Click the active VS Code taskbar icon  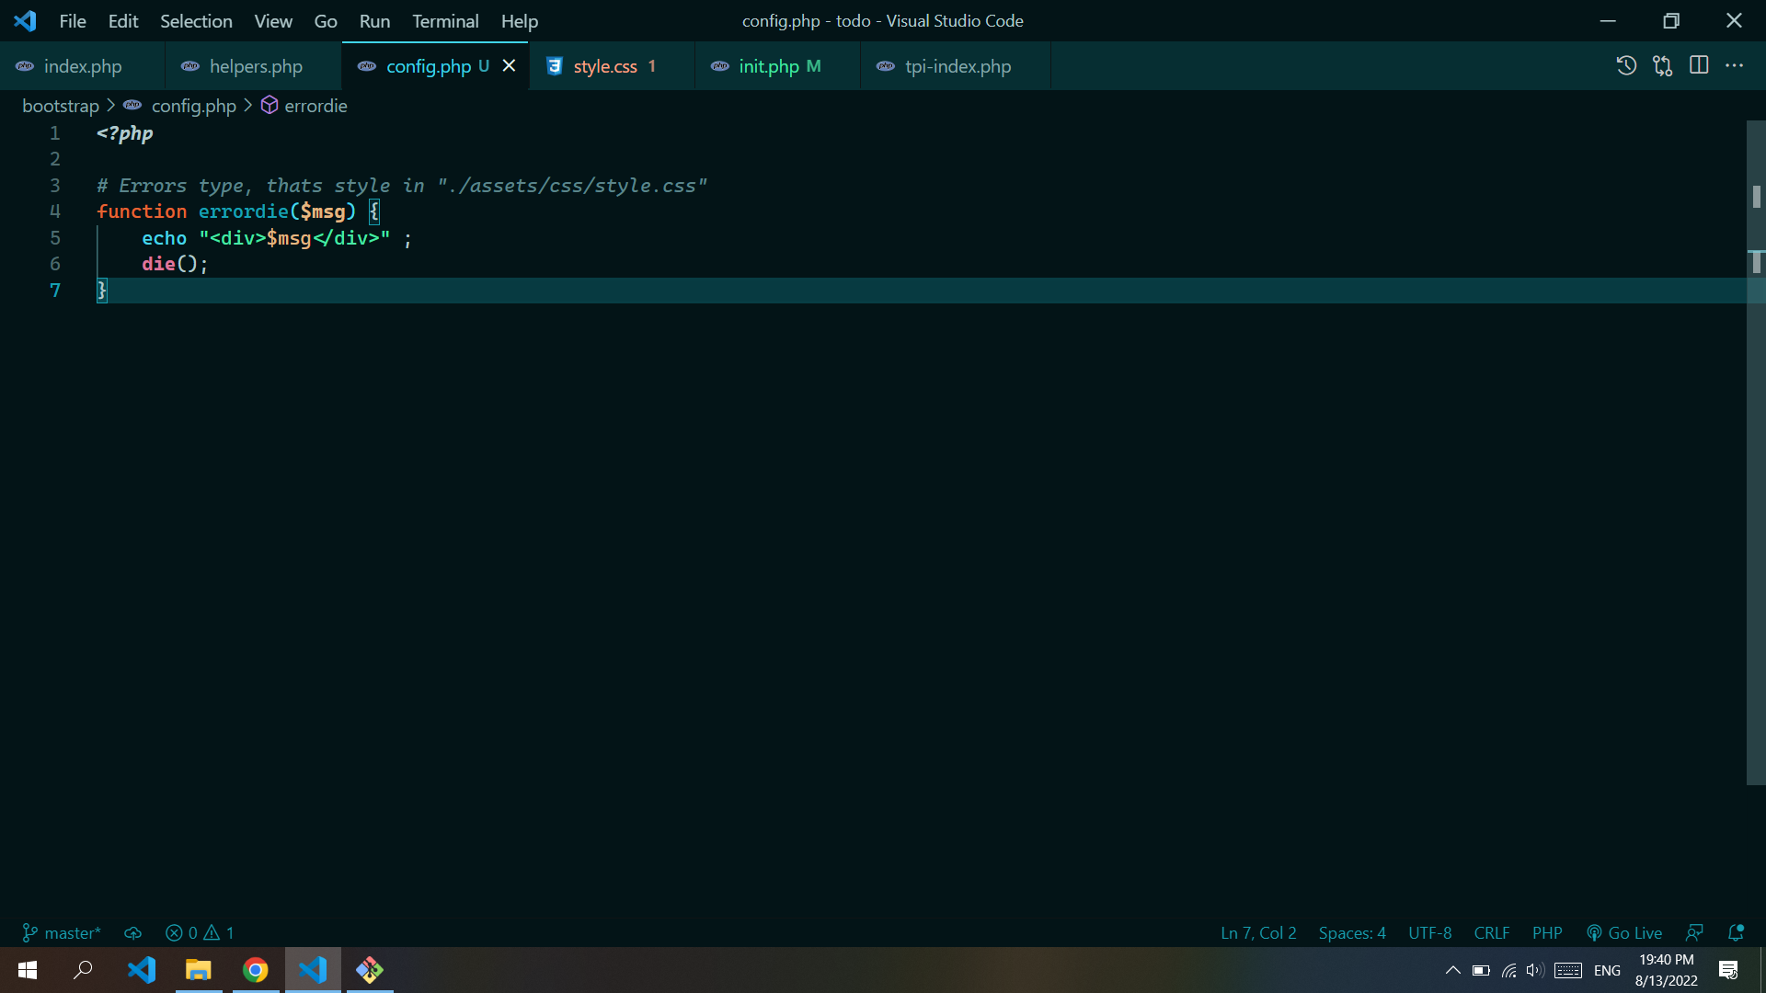(313, 970)
